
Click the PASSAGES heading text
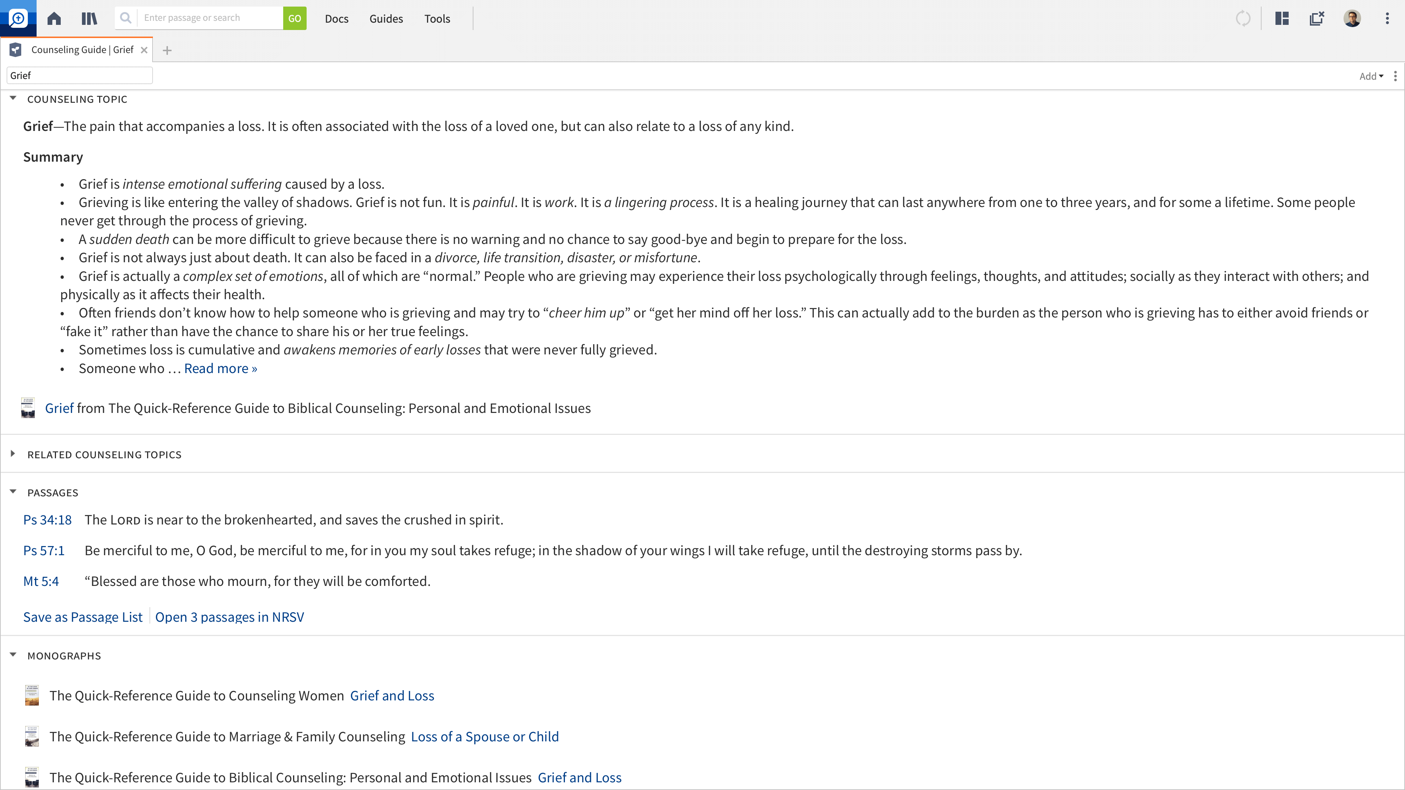(53, 493)
